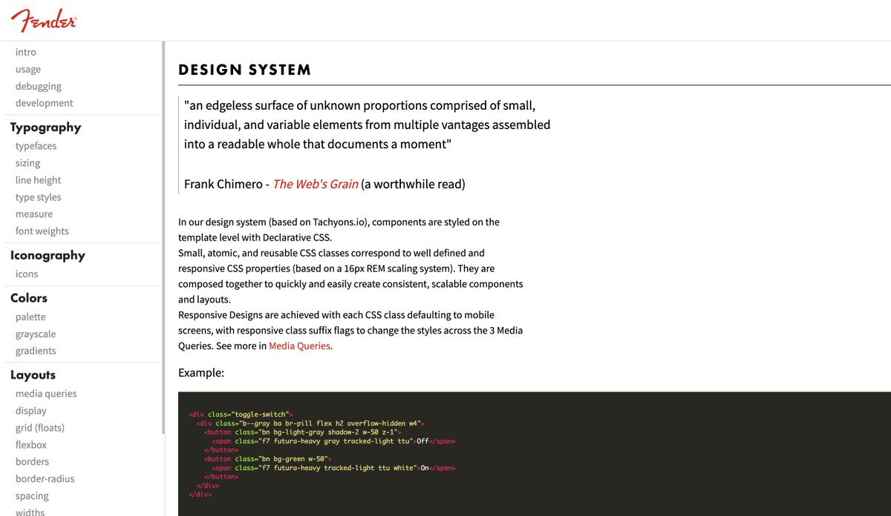Click the DESIGN SYSTEM heading
The image size is (891, 516).
[244, 70]
